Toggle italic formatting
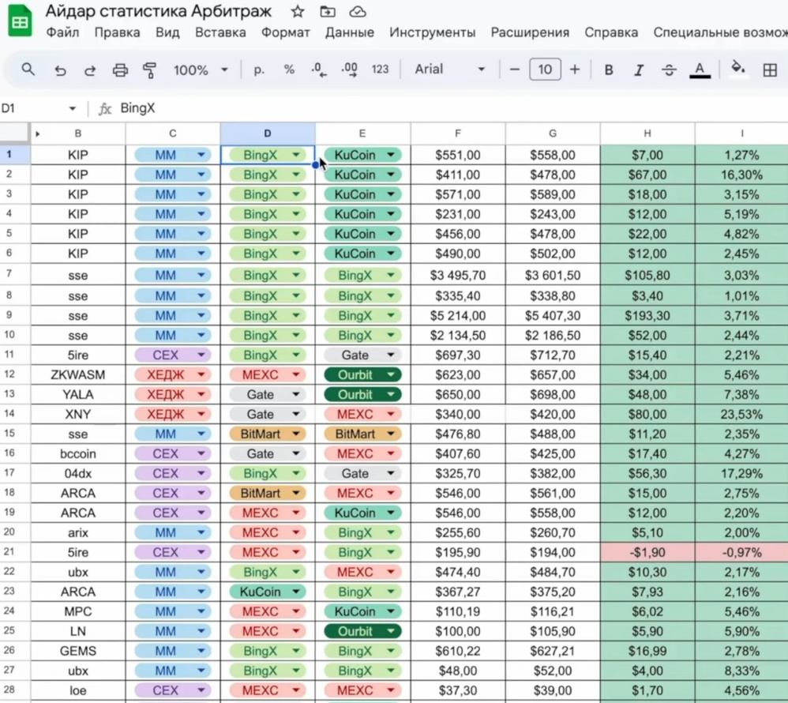This screenshot has width=788, height=703. point(639,70)
